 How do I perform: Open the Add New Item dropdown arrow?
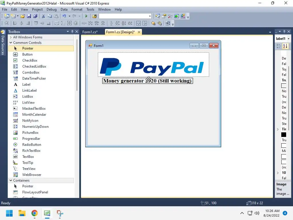[18, 16]
